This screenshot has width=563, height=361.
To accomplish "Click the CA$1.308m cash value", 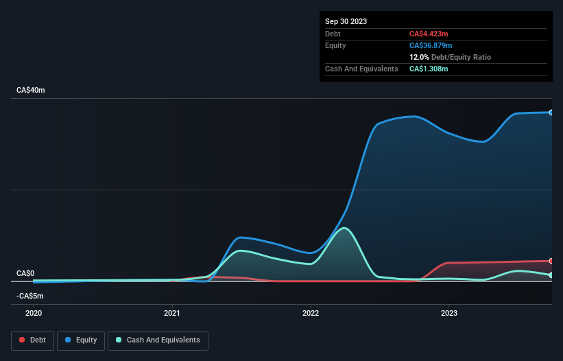I will 429,69.
